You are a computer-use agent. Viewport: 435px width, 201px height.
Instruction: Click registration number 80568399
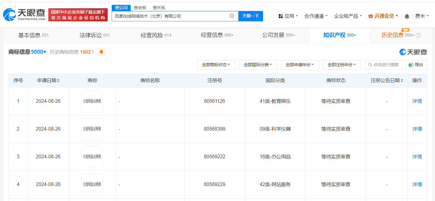(x=214, y=129)
